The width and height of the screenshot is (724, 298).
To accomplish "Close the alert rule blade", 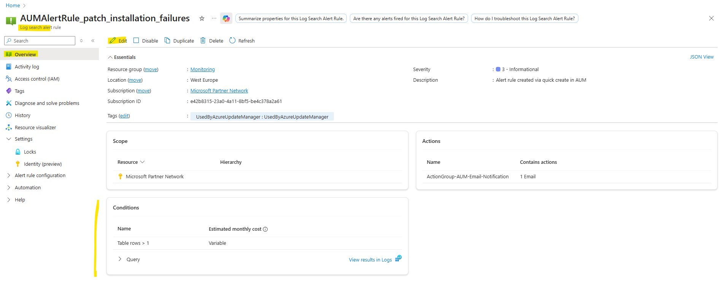I will pos(711,18).
